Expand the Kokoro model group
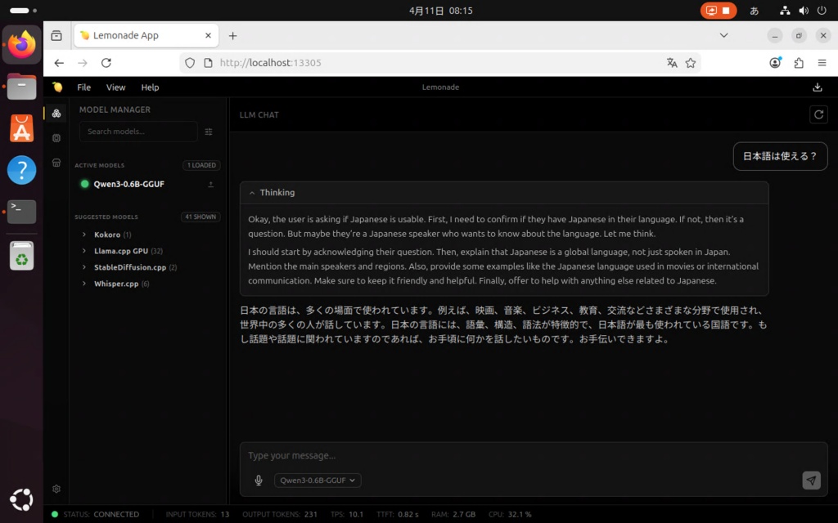The height and width of the screenshot is (523, 838). 84,235
